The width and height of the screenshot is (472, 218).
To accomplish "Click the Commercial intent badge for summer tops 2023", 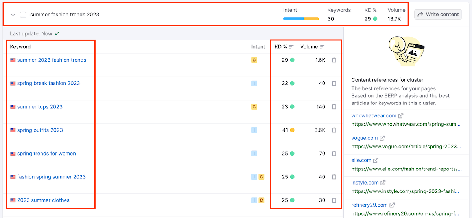I will (x=254, y=107).
